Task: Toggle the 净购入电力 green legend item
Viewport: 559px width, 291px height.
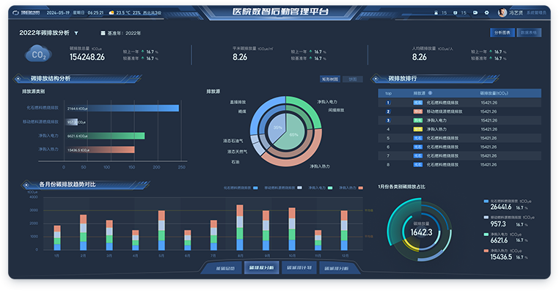Action: coord(320,188)
